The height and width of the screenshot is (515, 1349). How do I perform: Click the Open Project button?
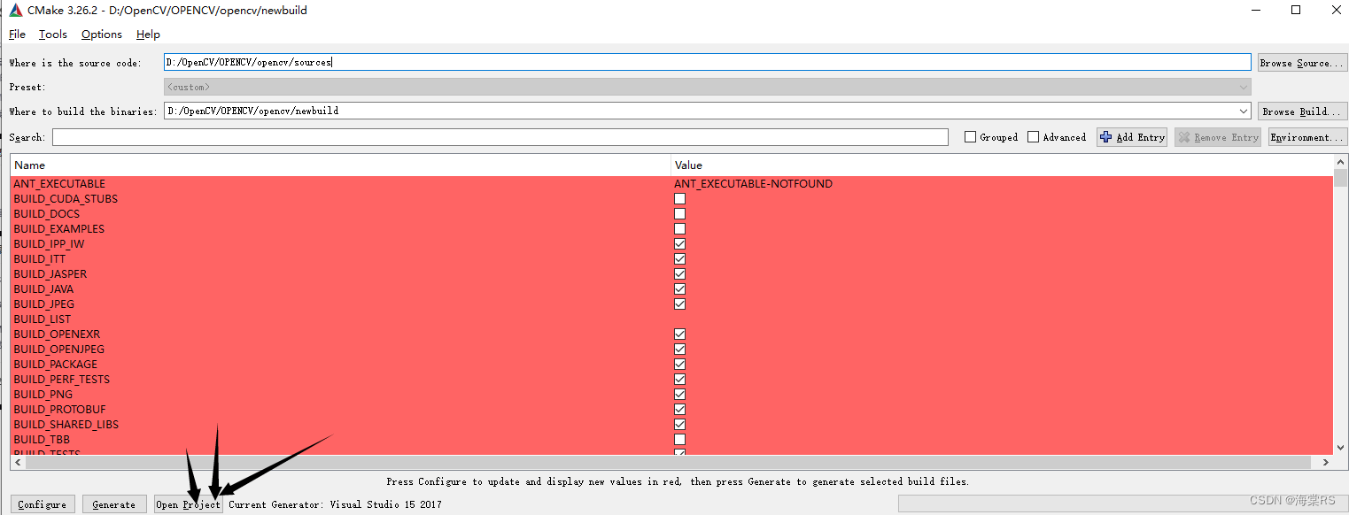point(188,504)
